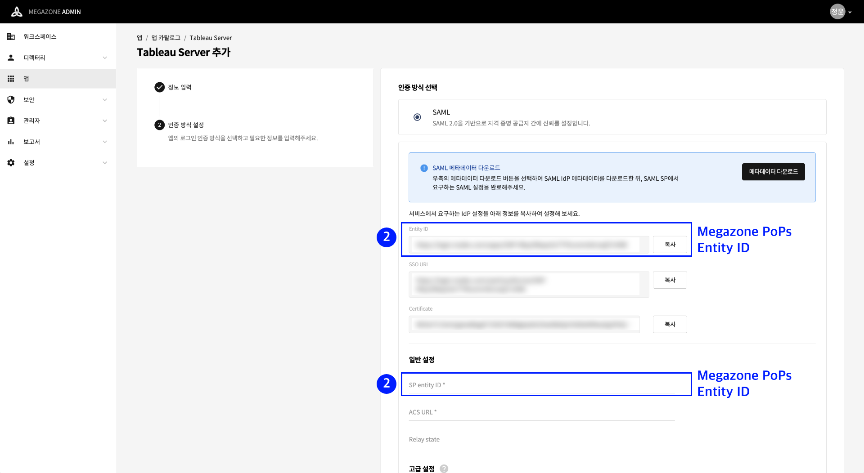Copy the Certificate value
Image resolution: width=864 pixels, height=473 pixels.
670,324
